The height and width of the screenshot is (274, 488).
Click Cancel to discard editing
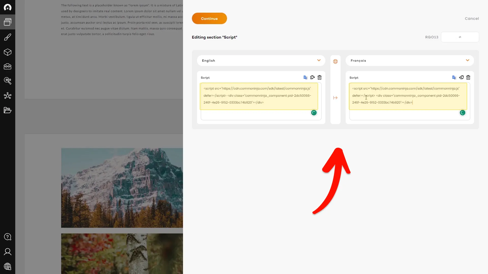tap(472, 19)
